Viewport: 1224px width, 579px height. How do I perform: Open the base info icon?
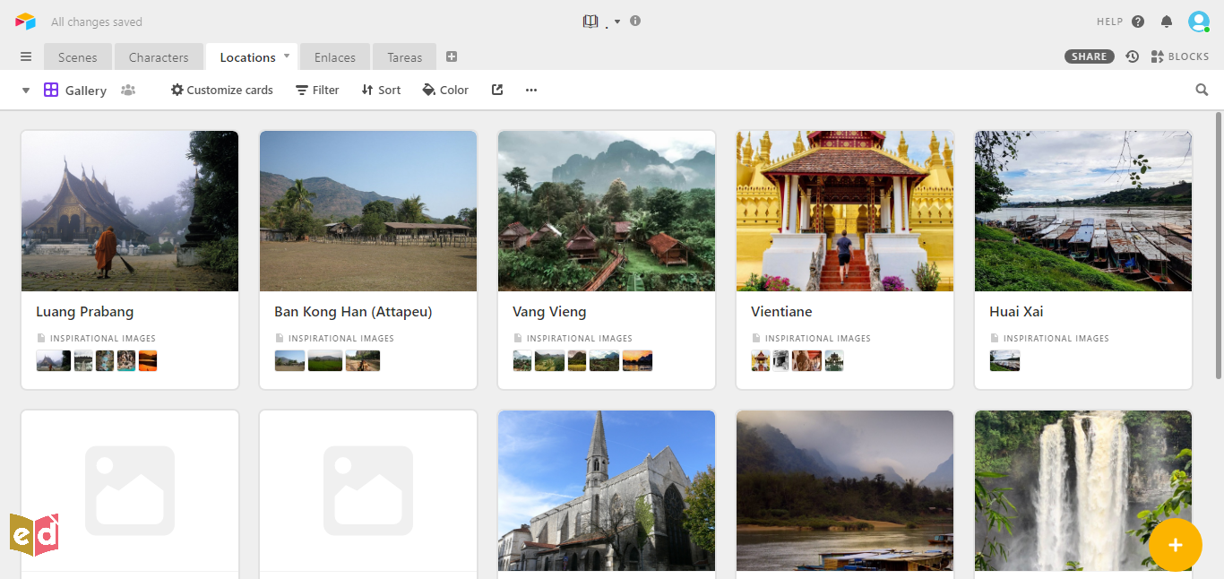[x=635, y=21]
